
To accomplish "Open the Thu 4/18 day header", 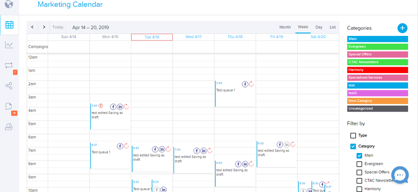I will coord(235,37).
